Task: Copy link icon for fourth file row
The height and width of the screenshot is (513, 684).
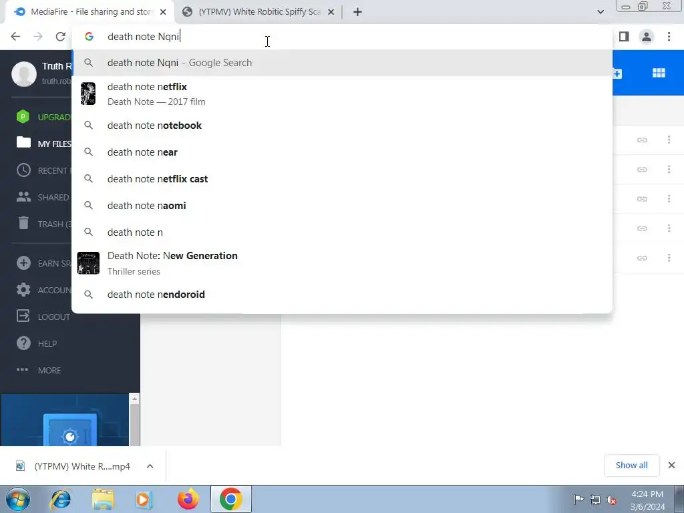Action: 642,228
